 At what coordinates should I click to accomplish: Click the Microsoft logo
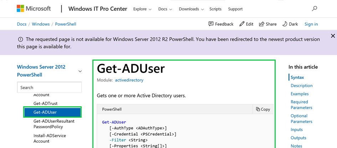34,9
